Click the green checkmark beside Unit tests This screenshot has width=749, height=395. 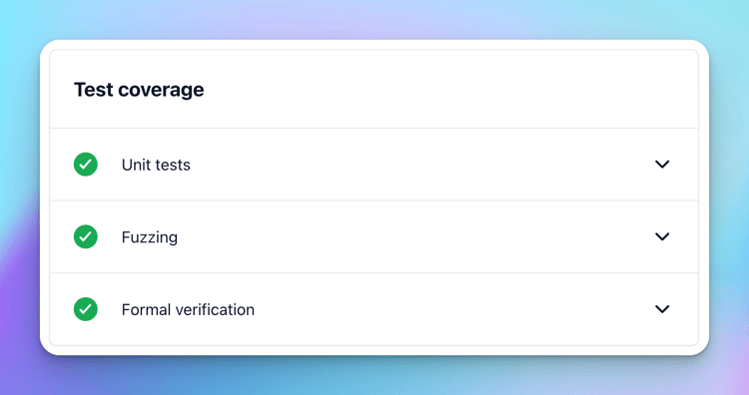pos(86,165)
